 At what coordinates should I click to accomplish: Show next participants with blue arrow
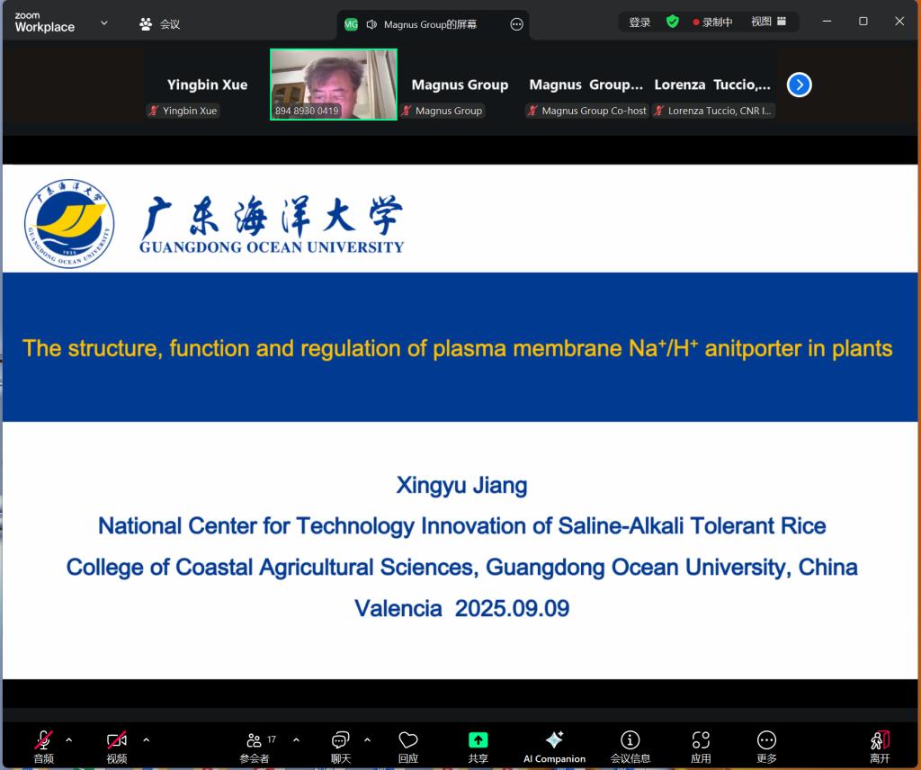point(799,85)
